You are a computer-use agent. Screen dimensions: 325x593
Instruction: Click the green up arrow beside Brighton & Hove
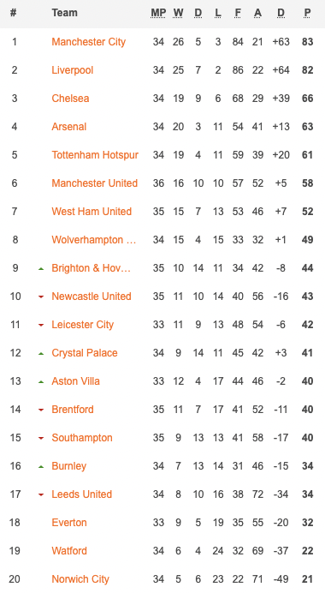click(41, 268)
